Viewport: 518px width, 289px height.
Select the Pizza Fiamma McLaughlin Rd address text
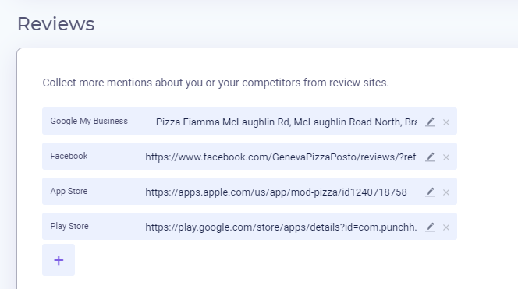286,122
